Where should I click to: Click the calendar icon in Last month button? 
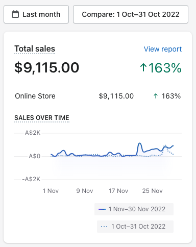tap(15, 14)
